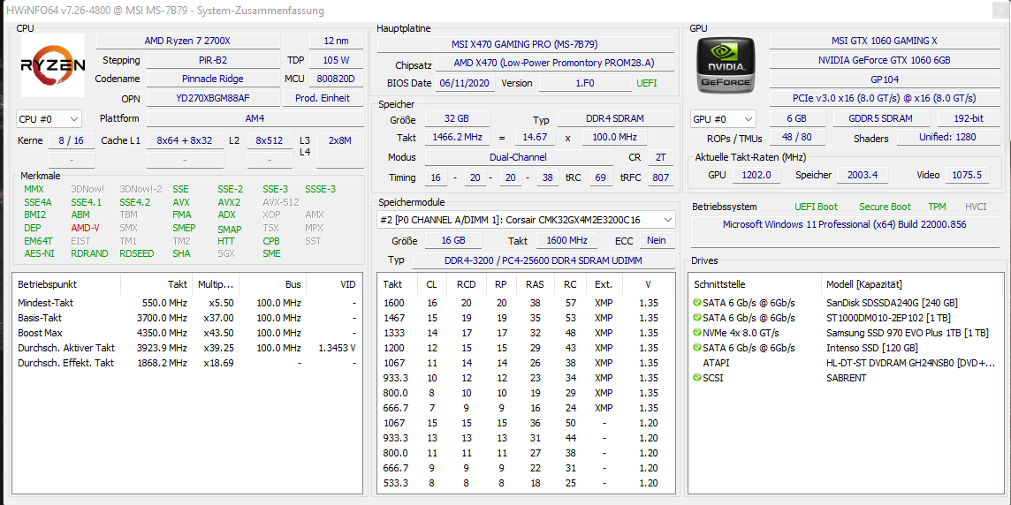Click the DDR4-3200 / PC4-25600 type field
The image size is (1011, 505).
tap(543, 260)
